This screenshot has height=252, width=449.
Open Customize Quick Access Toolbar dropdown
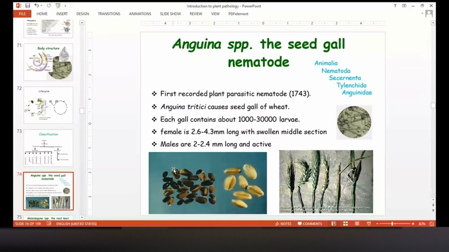click(65, 6)
